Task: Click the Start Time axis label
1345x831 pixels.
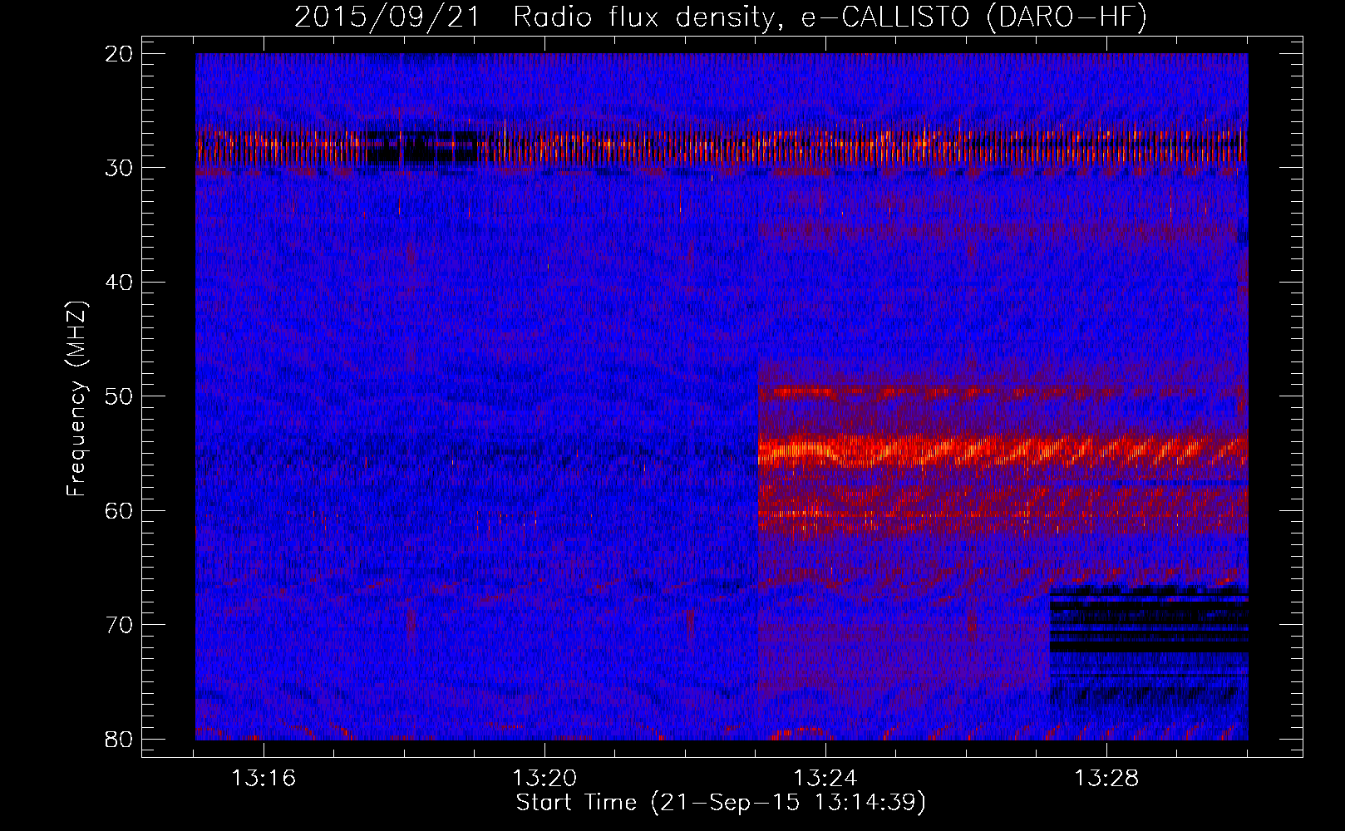Action: point(721,803)
